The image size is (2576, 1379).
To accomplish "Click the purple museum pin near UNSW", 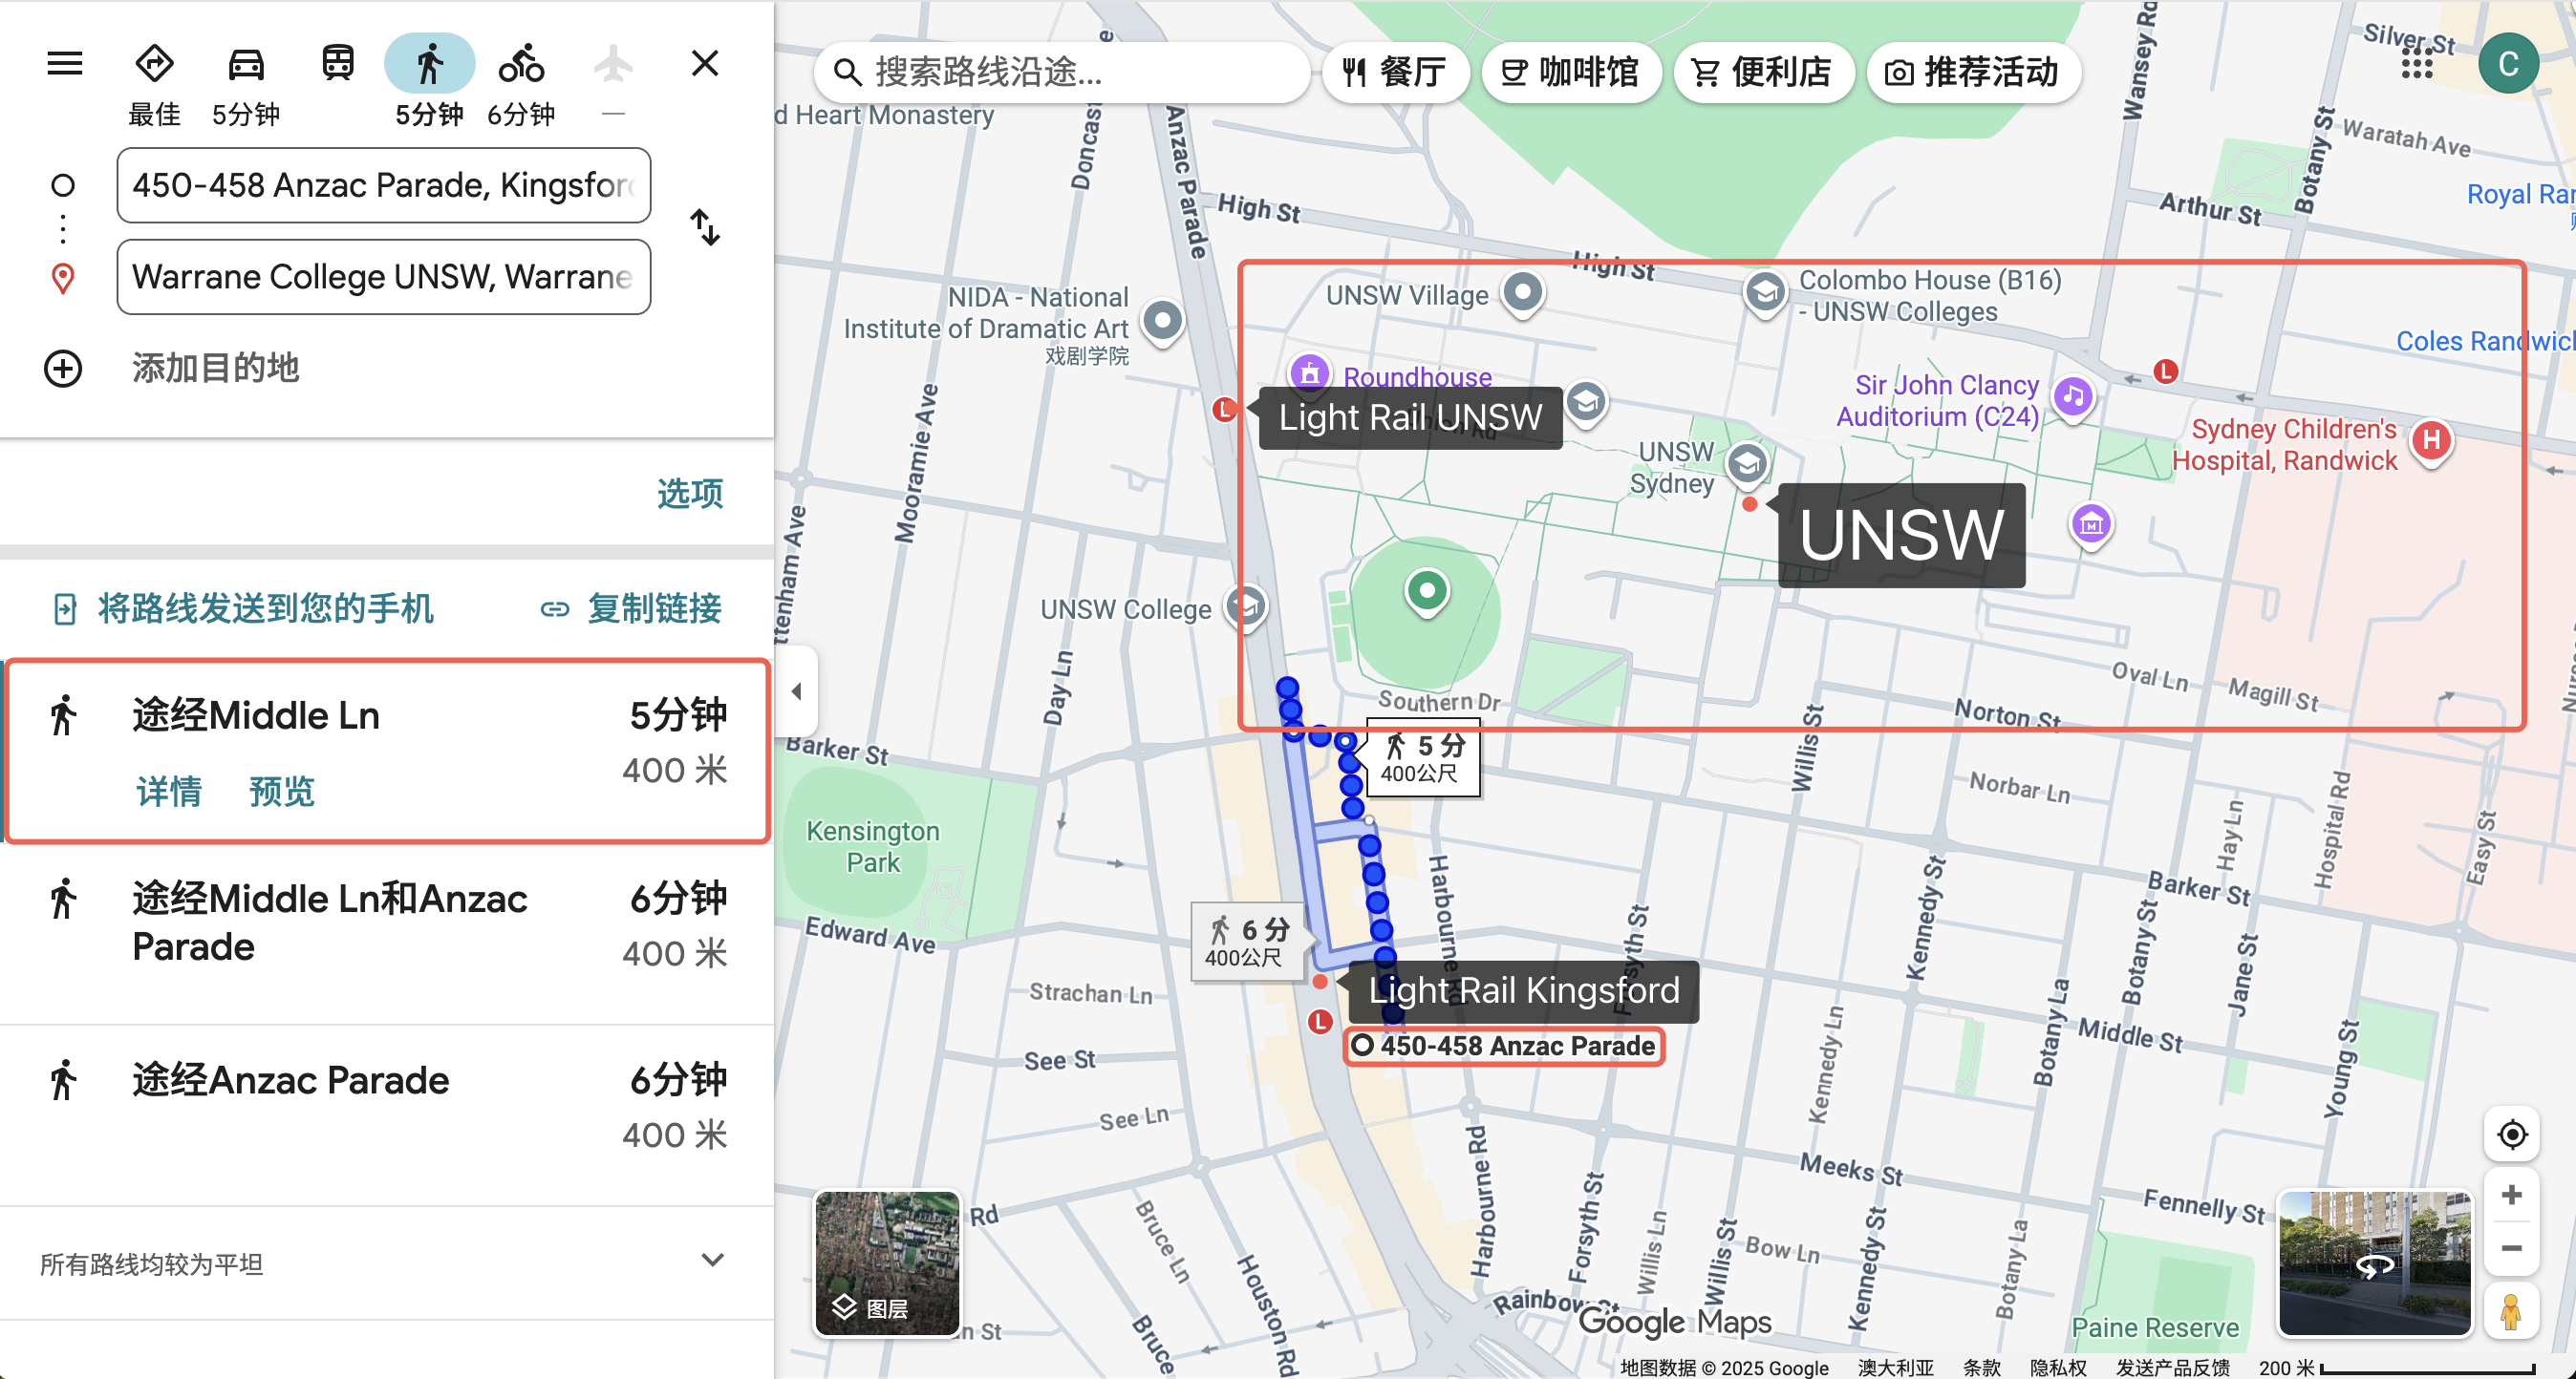I will tap(2091, 524).
